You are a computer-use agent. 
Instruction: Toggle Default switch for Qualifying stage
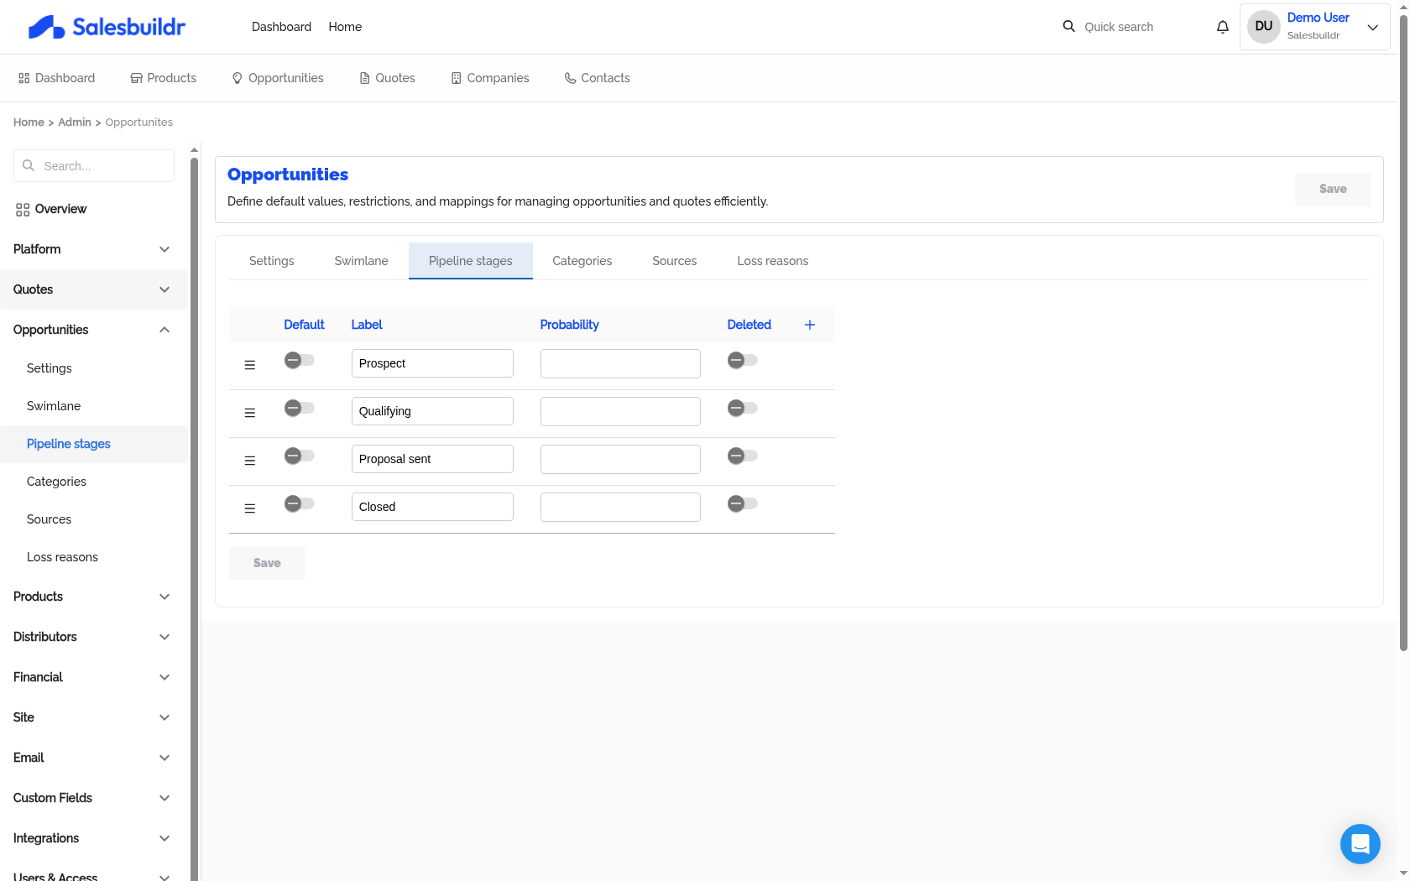click(300, 408)
